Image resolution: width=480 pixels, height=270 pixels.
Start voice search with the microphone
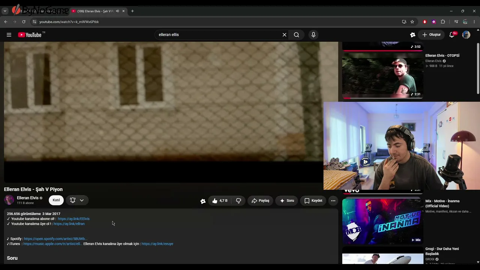pyautogui.click(x=313, y=35)
